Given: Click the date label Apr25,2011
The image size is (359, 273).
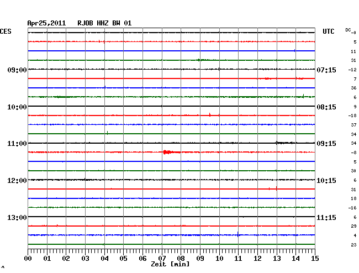Looking at the screenshot, I should click(x=46, y=23).
